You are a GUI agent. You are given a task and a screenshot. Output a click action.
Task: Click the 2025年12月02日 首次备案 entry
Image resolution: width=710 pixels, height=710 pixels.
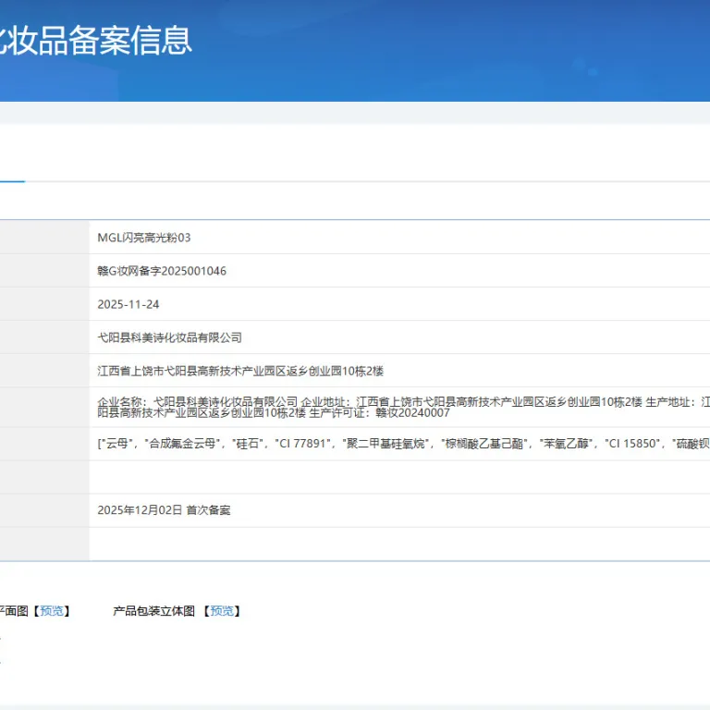click(164, 510)
